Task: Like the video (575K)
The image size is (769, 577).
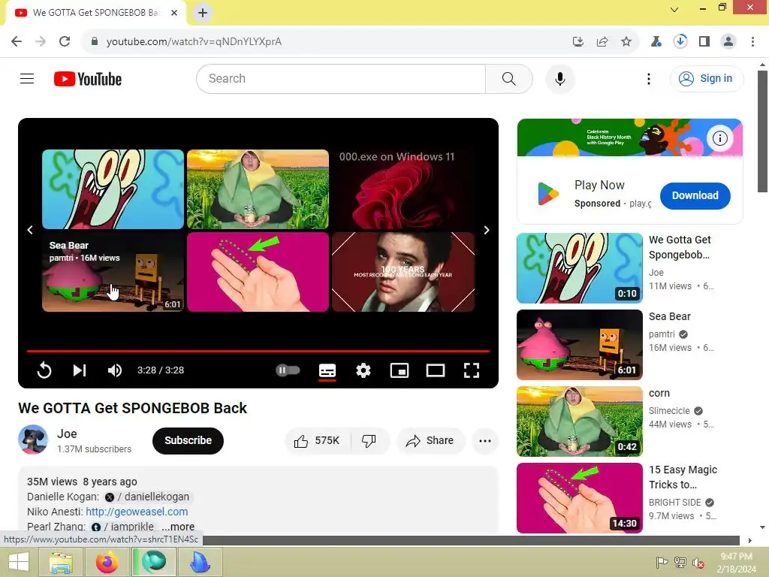Action: pyautogui.click(x=317, y=440)
